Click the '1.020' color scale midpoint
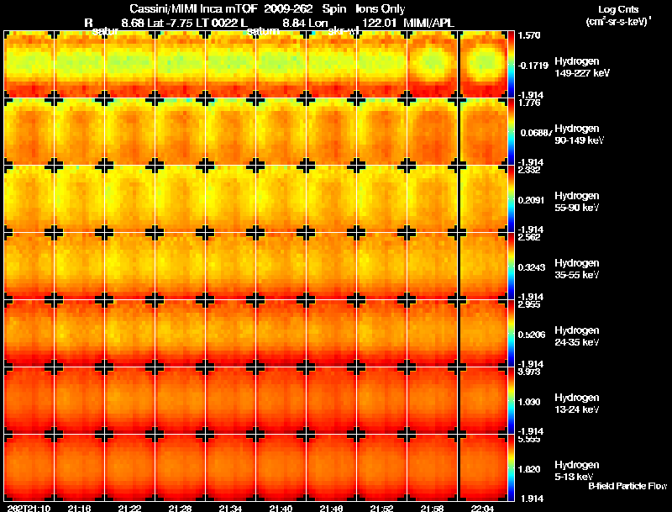 click(x=529, y=470)
